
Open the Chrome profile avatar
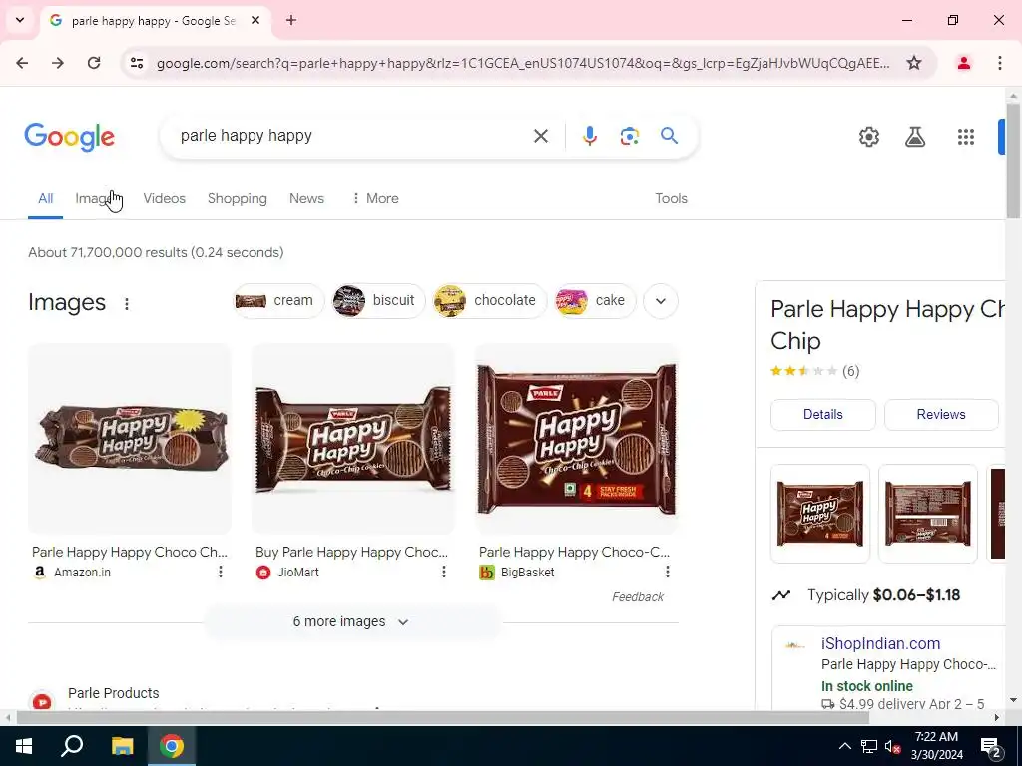click(x=963, y=63)
